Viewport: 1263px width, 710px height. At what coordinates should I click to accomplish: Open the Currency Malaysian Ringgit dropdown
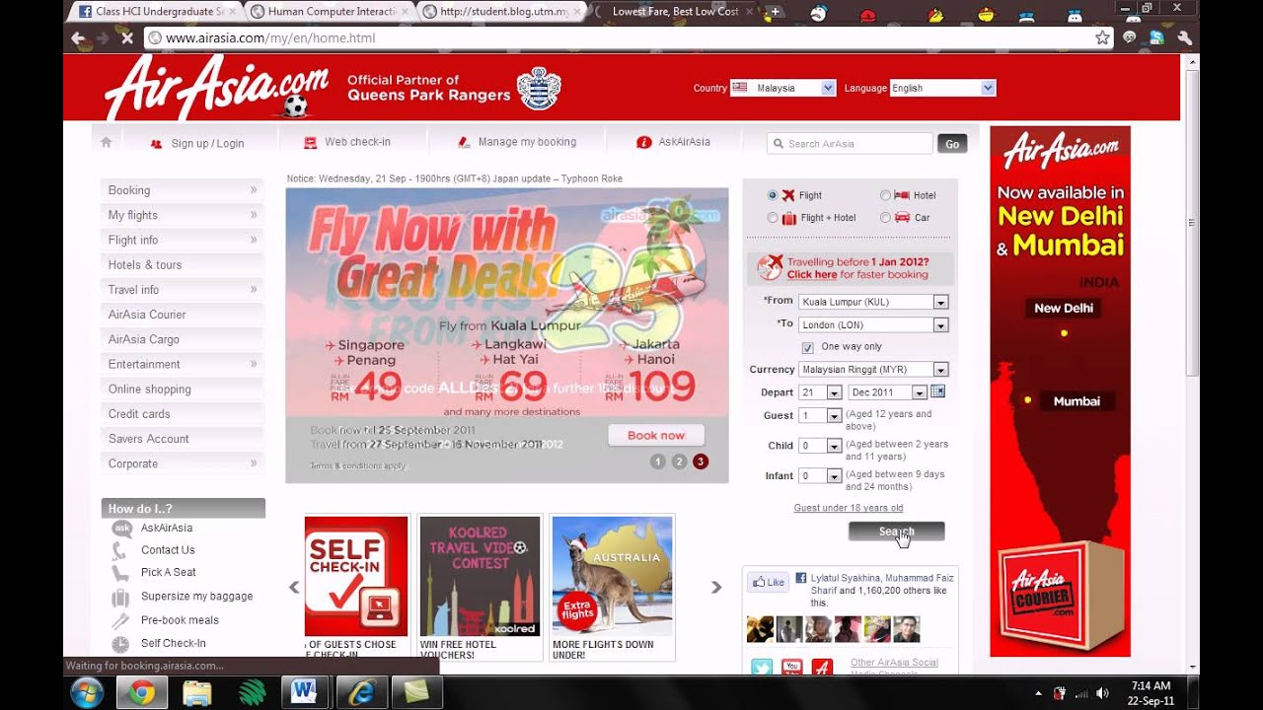click(873, 370)
